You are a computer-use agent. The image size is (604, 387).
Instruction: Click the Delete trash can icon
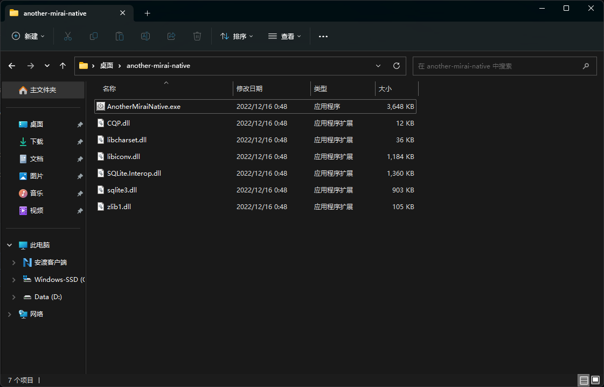pyautogui.click(x=197, y=36)
